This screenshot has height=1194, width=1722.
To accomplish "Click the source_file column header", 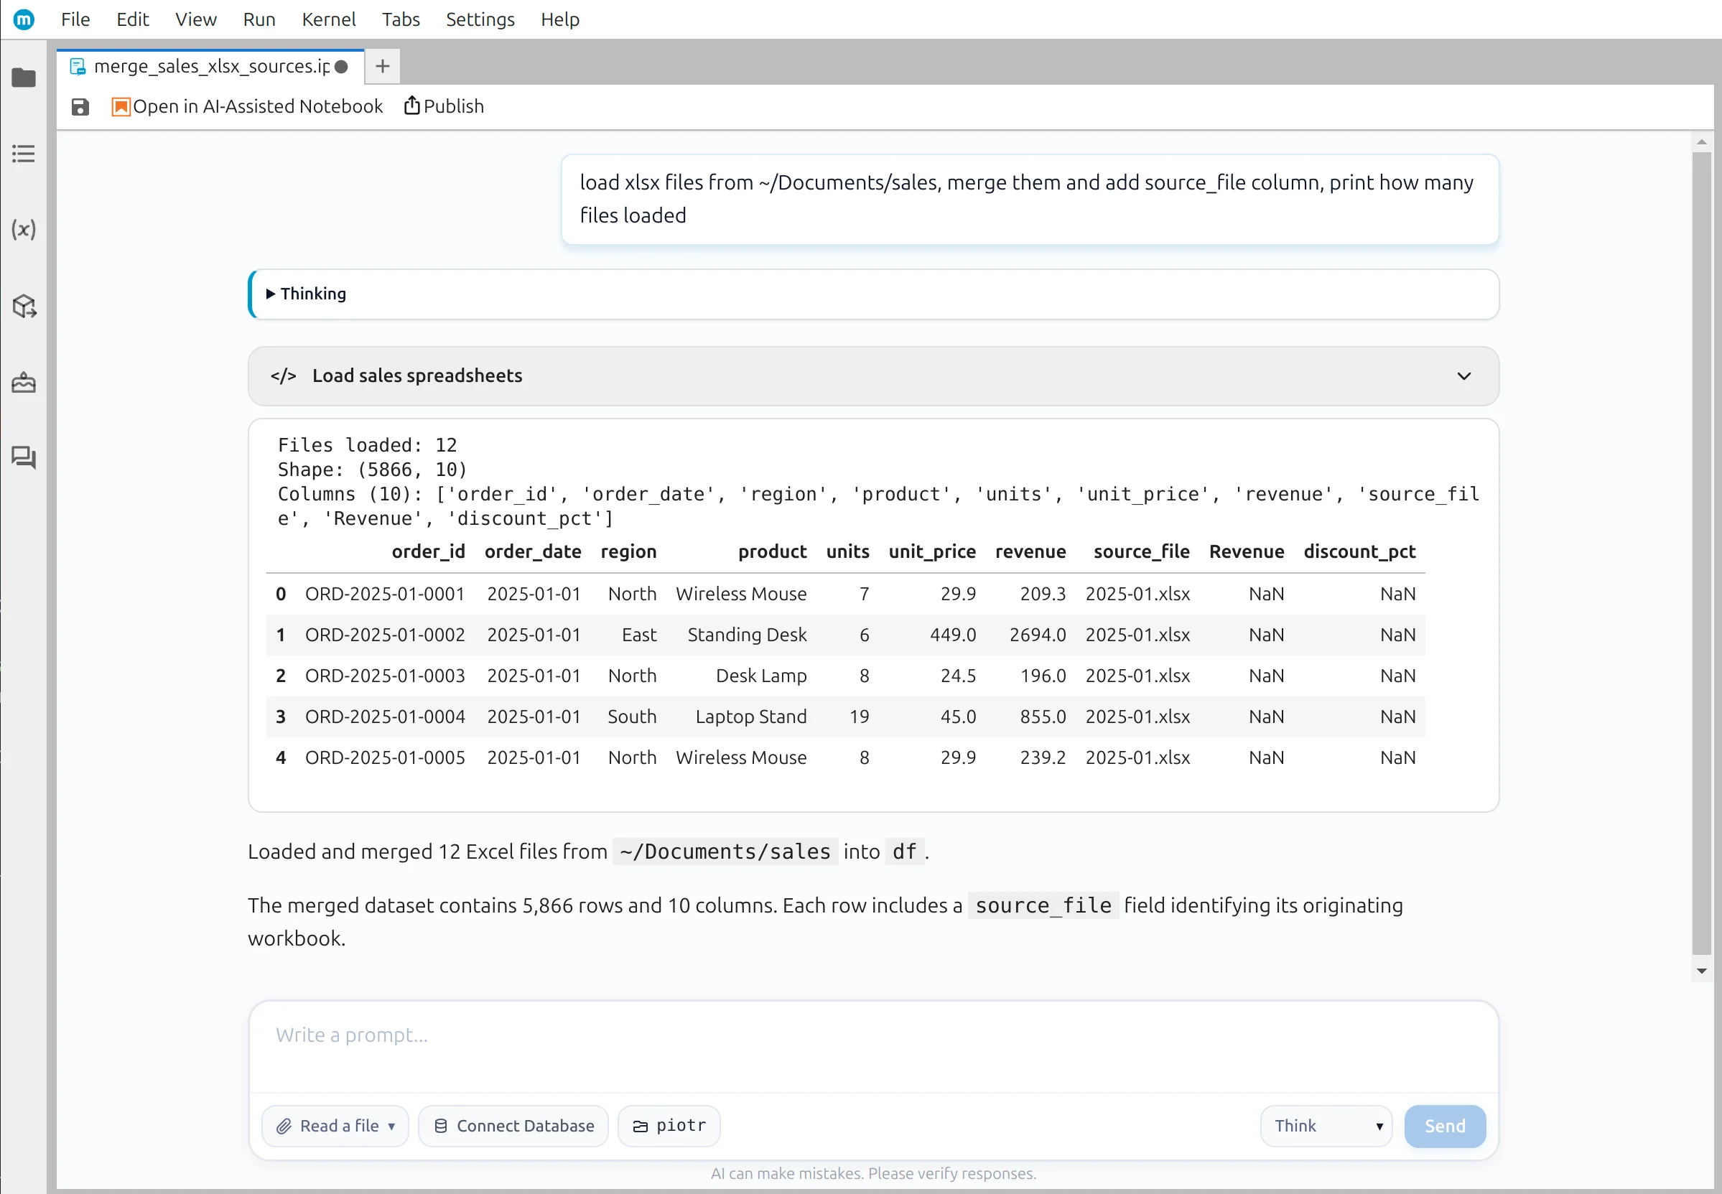I will (1142, 552).
